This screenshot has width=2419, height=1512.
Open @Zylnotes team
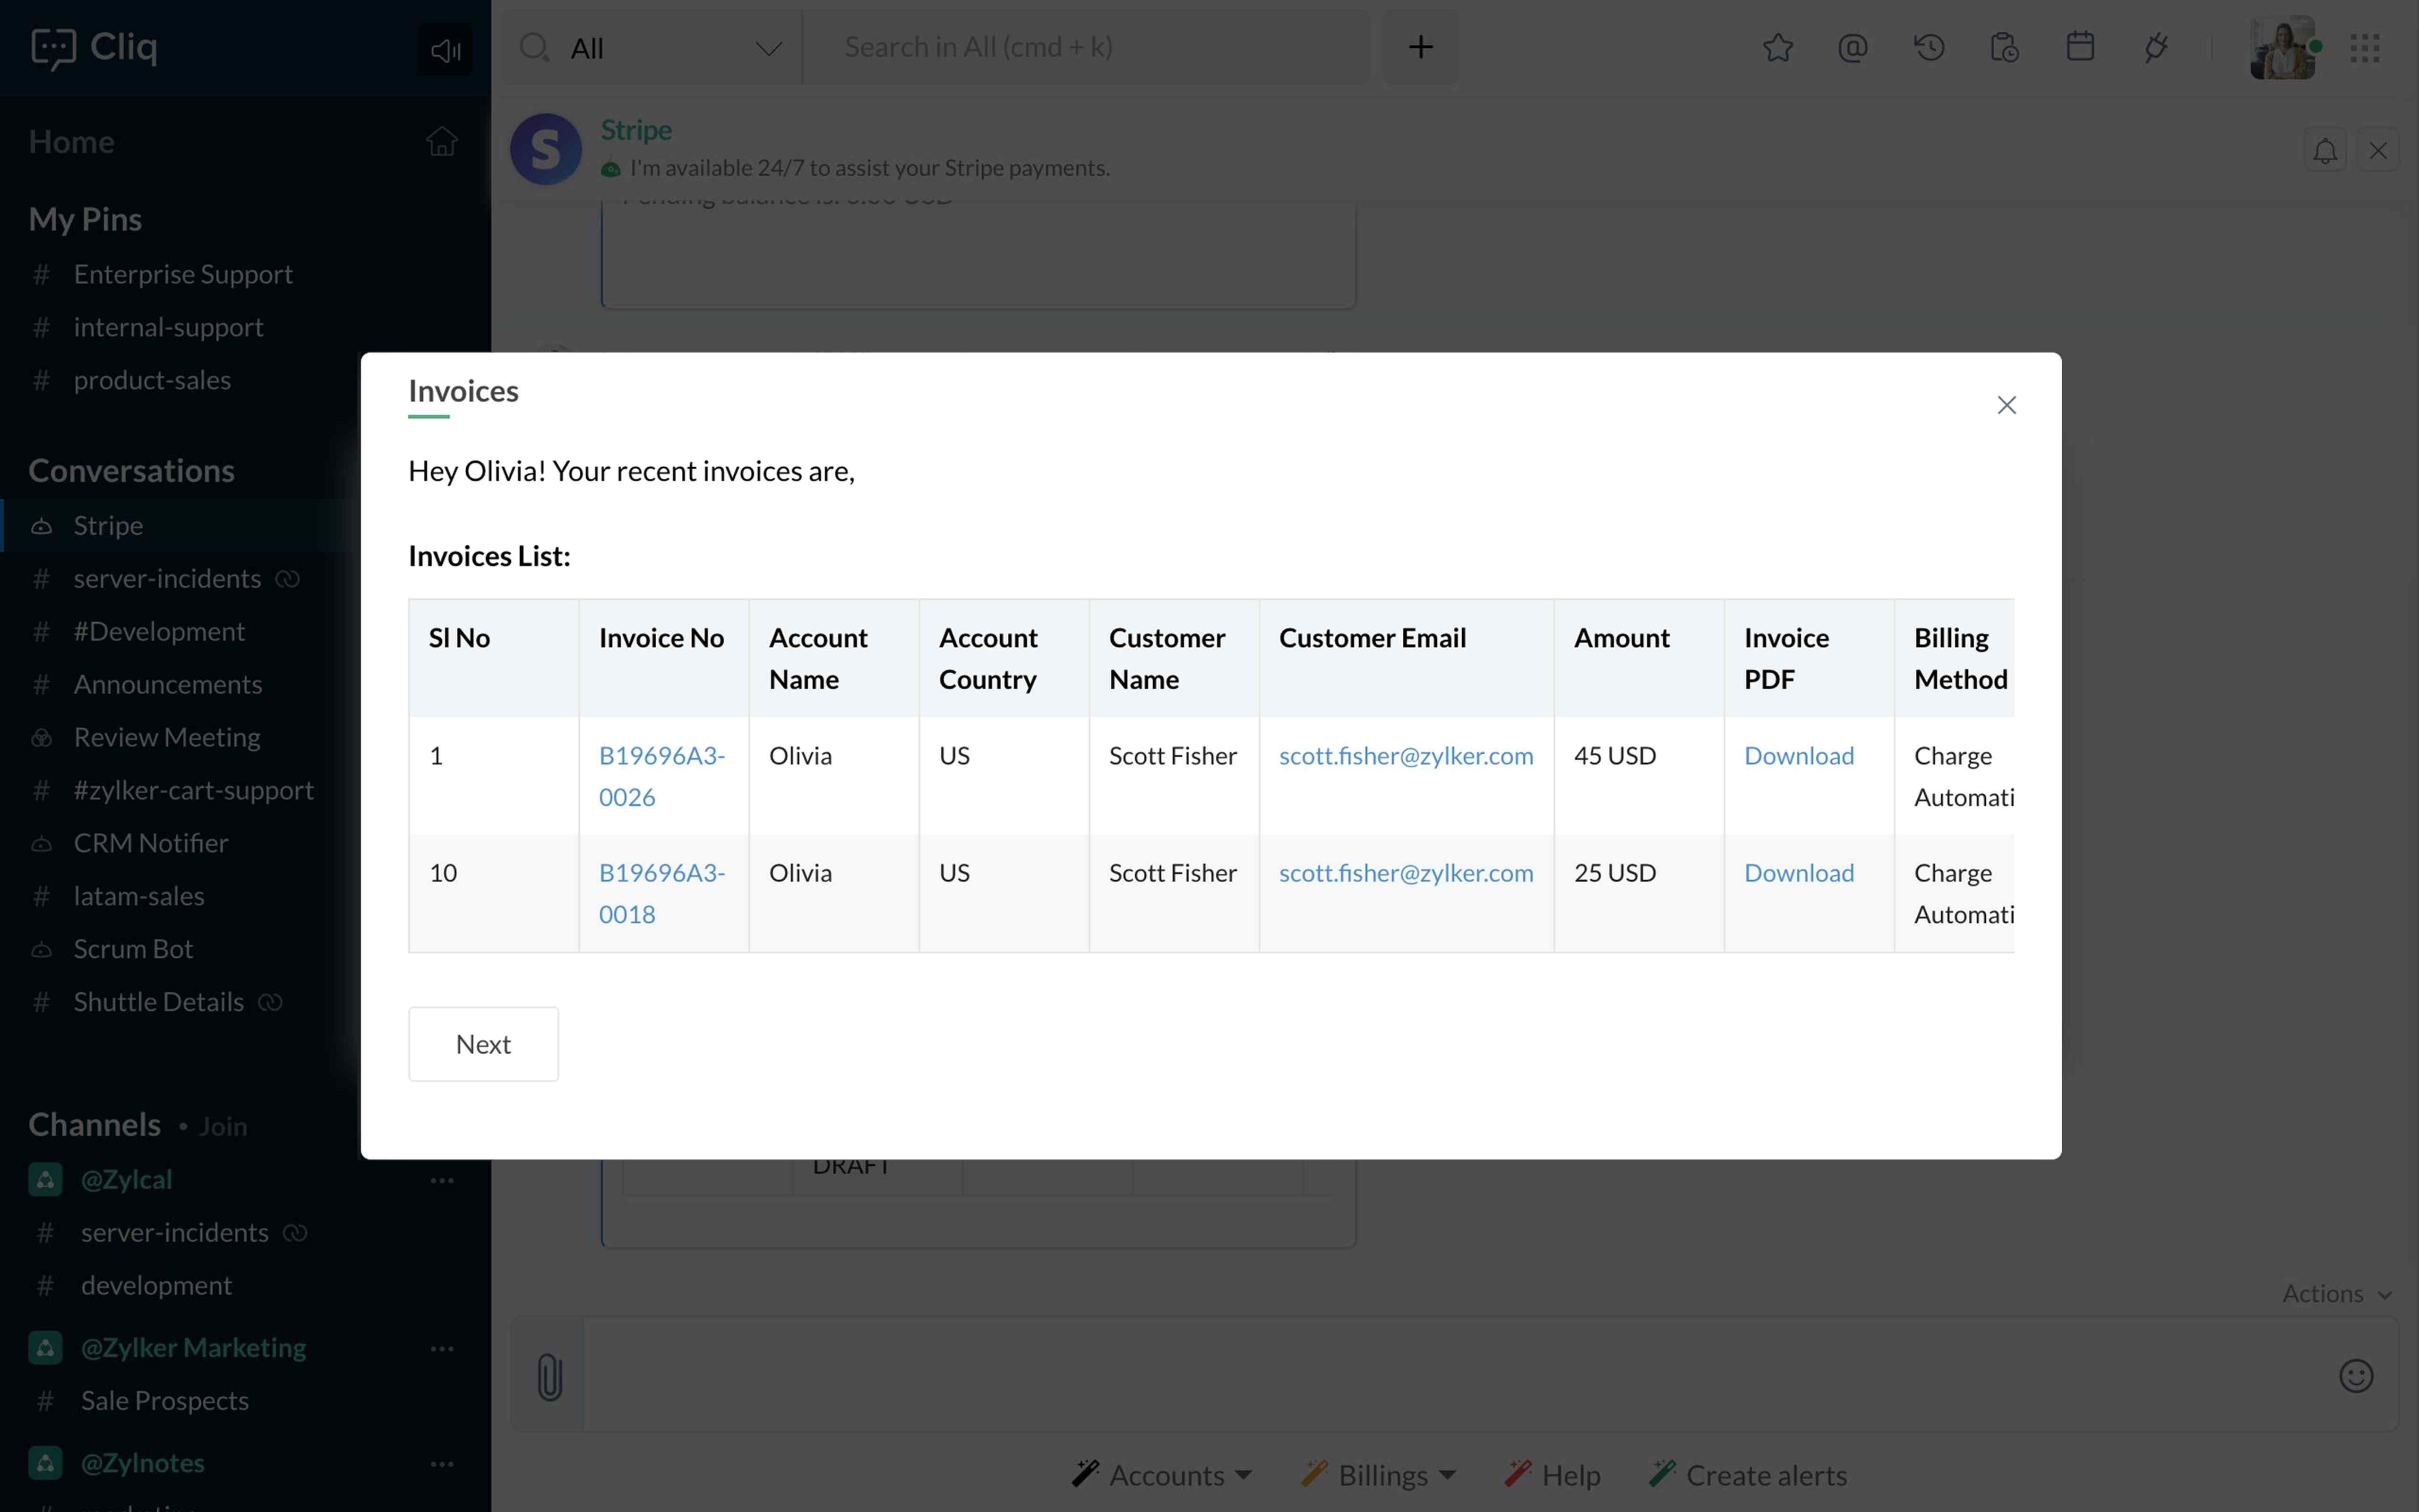tap(143, 1463)
